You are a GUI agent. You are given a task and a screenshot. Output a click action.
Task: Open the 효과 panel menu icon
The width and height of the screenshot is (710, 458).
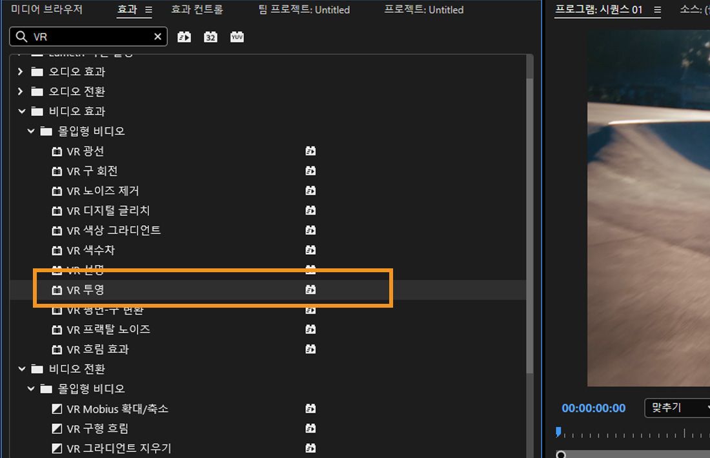click(149, 10)
